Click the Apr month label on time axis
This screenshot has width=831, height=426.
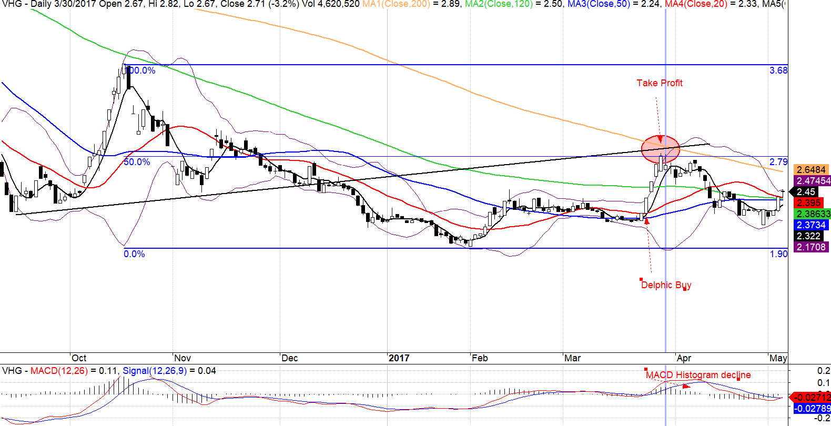[684, 358]
